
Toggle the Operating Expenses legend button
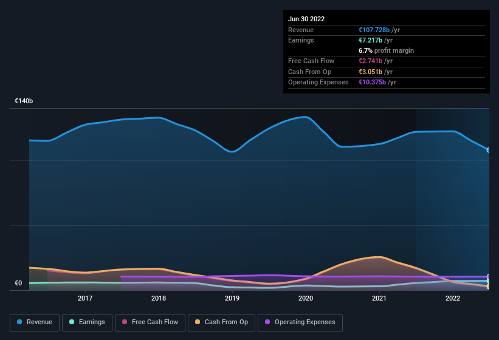tap(300, 323)
